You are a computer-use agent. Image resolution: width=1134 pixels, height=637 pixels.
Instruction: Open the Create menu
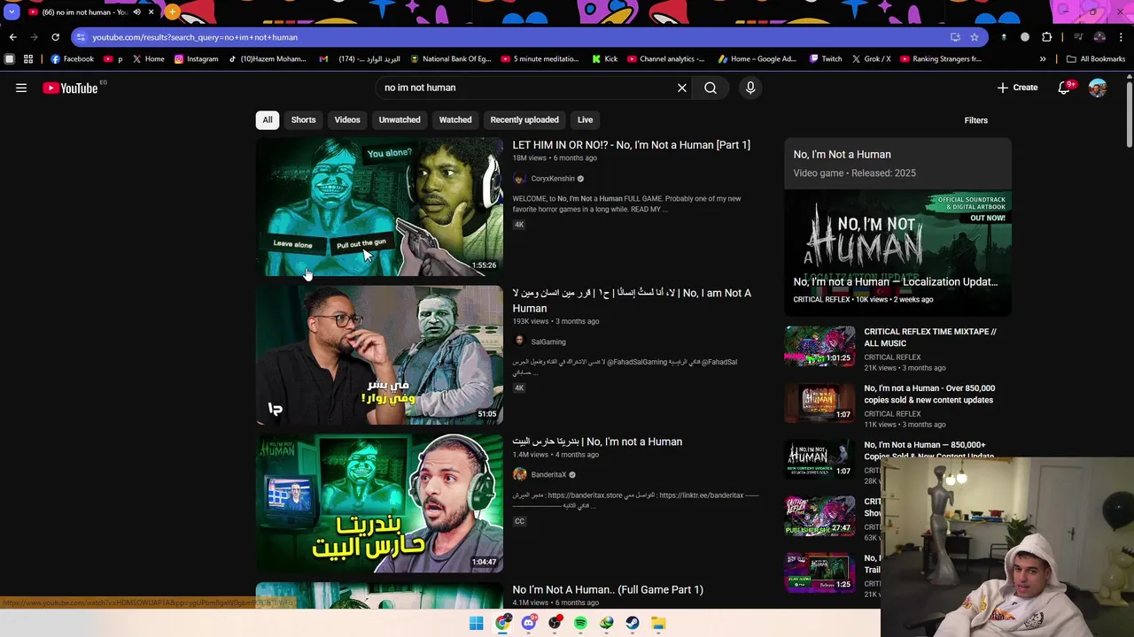(1017, 88)
